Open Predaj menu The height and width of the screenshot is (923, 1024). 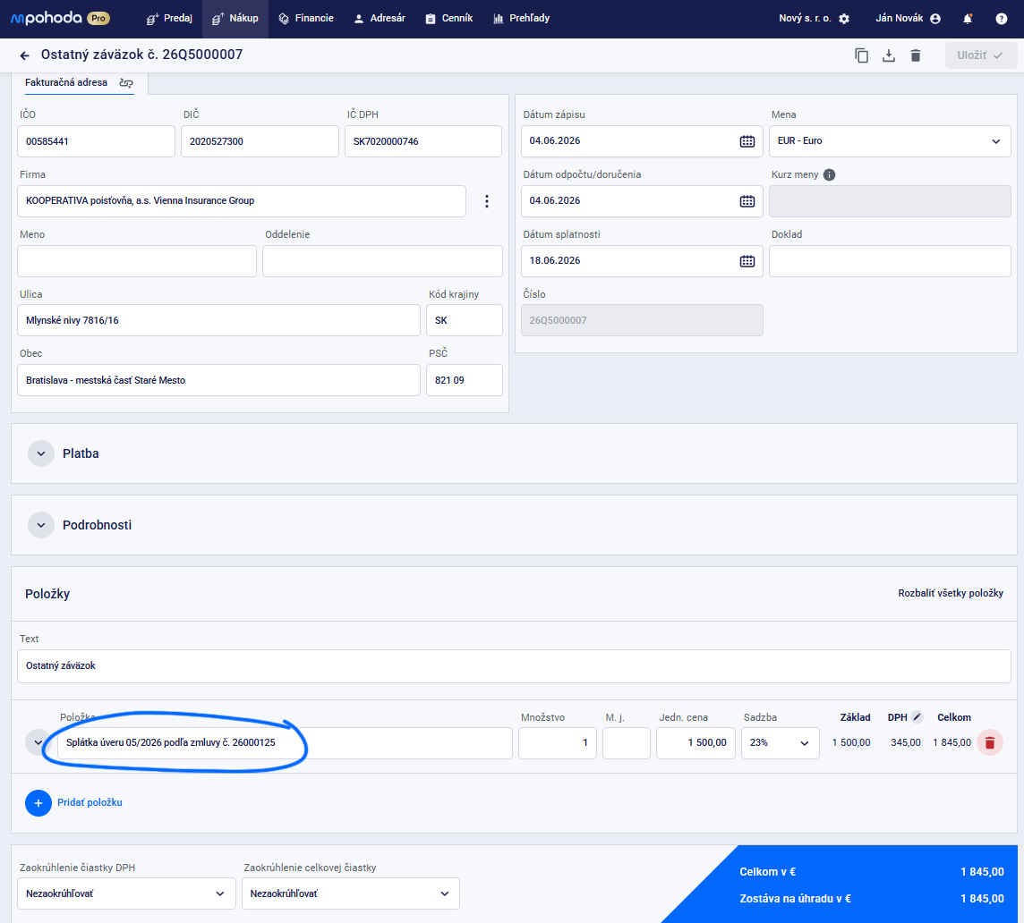[169, 19]
